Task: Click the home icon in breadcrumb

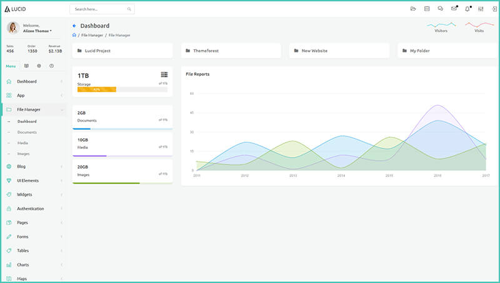Action: click(x=74, y=35)
